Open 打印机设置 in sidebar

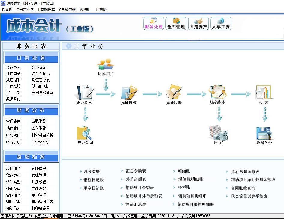click(x=41, y=208)
